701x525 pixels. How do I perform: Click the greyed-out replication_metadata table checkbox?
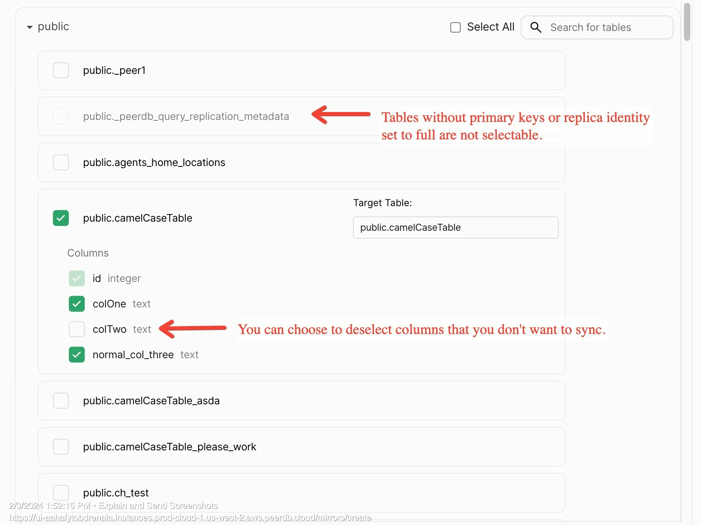61,116
